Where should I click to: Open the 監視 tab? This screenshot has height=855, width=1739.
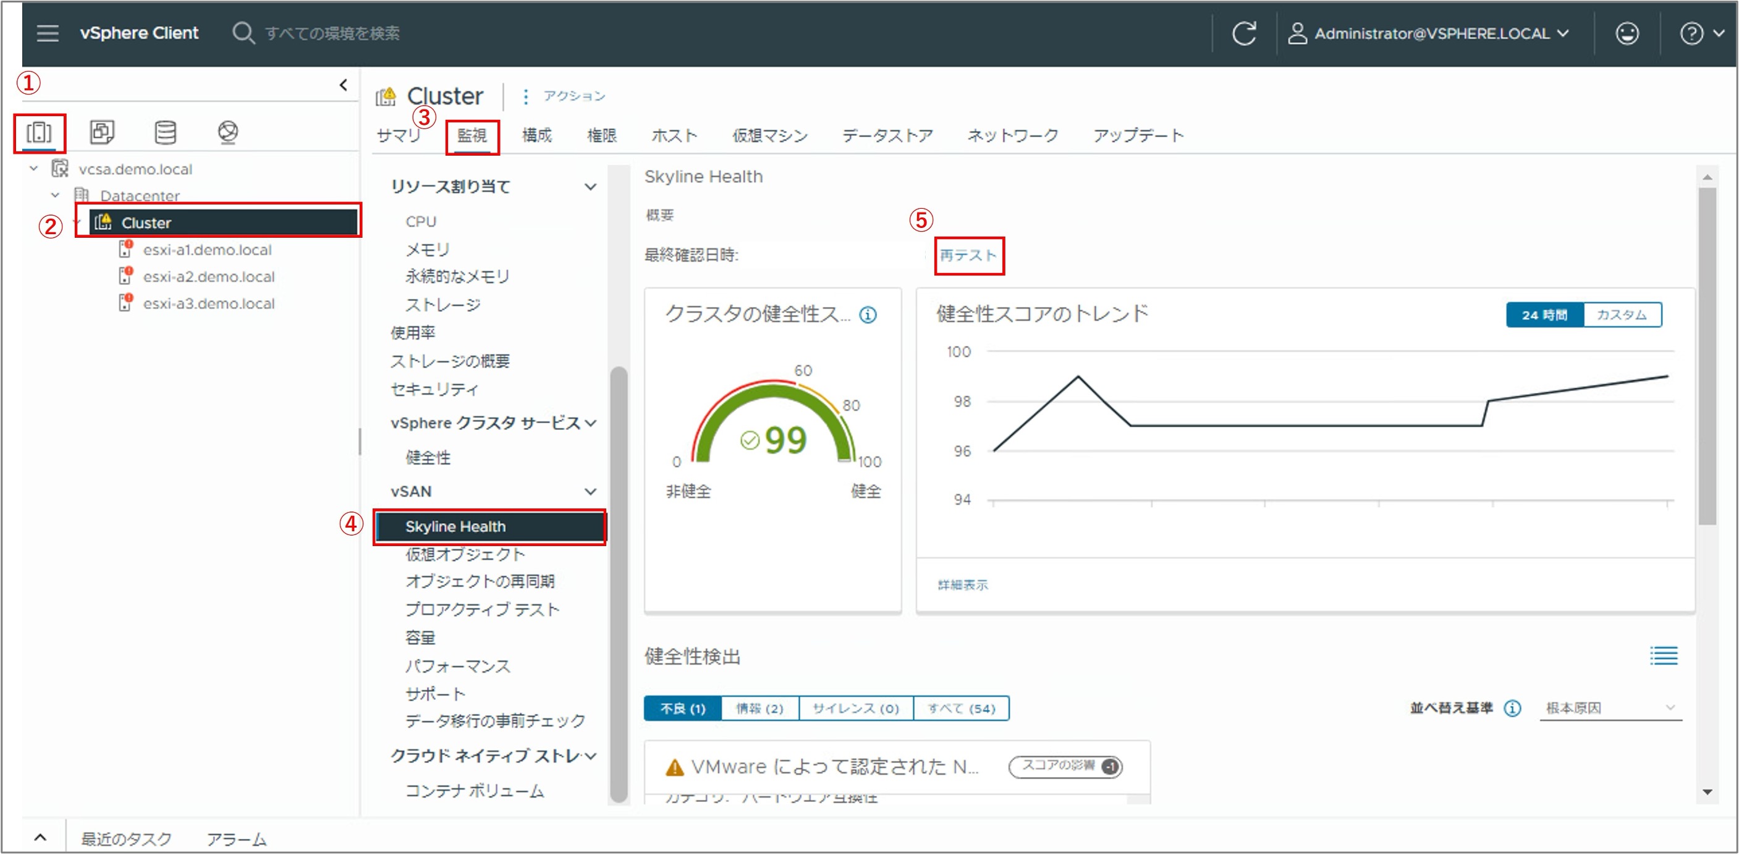pos(472,136)
